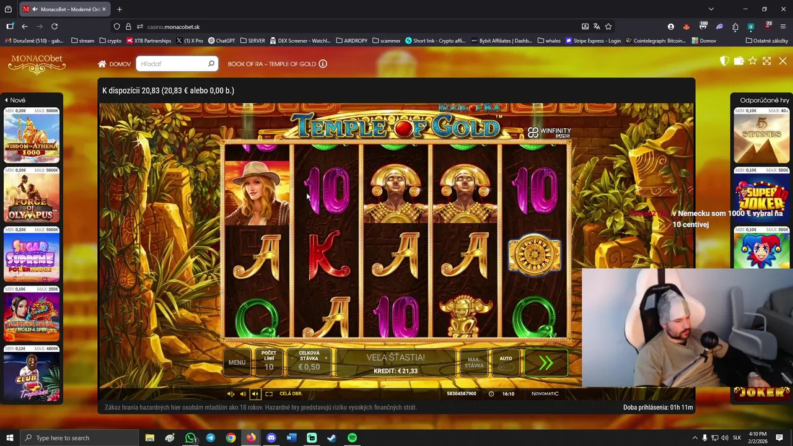793x446 pixels.
Task: Open Doručené (510) Gmail bookmark
Action: pyautogui.click(x=35, y=41)
